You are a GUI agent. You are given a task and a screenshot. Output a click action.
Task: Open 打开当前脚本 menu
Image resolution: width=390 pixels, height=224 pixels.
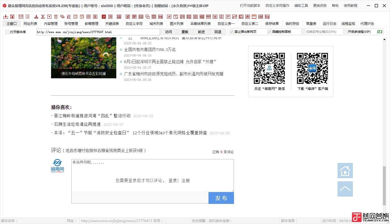tap(250, 6)
